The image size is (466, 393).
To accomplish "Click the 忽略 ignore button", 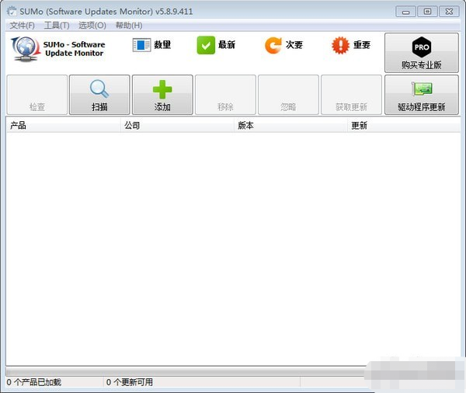I will [x=289, y=95].
